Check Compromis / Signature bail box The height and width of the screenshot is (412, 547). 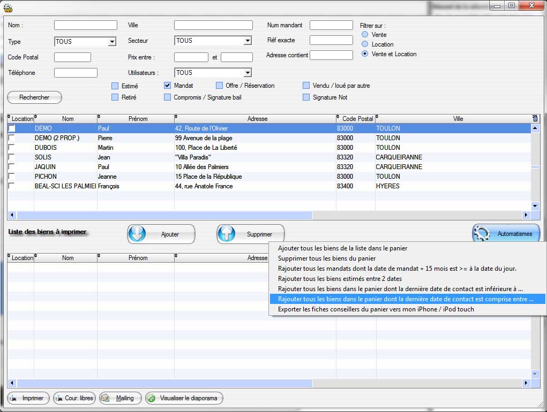click(x=168, y=97)
